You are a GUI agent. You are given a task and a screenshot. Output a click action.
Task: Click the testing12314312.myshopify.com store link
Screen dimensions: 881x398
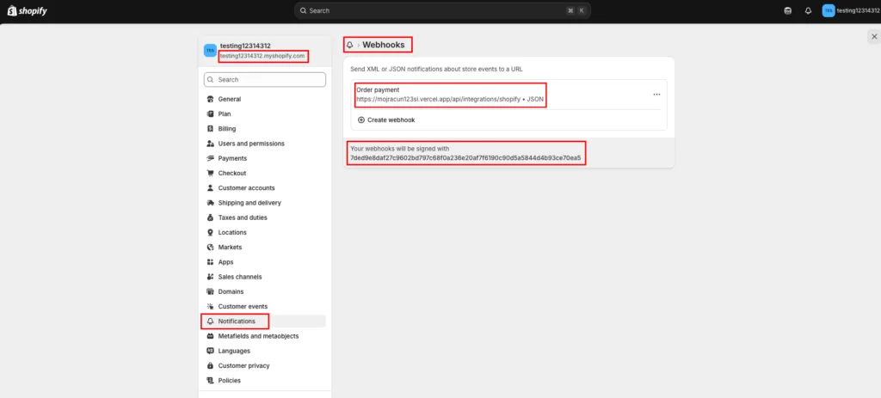[262, 56]
